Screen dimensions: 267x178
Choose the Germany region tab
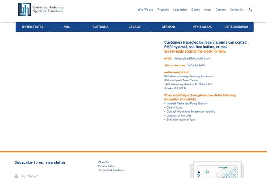(169, 27)
